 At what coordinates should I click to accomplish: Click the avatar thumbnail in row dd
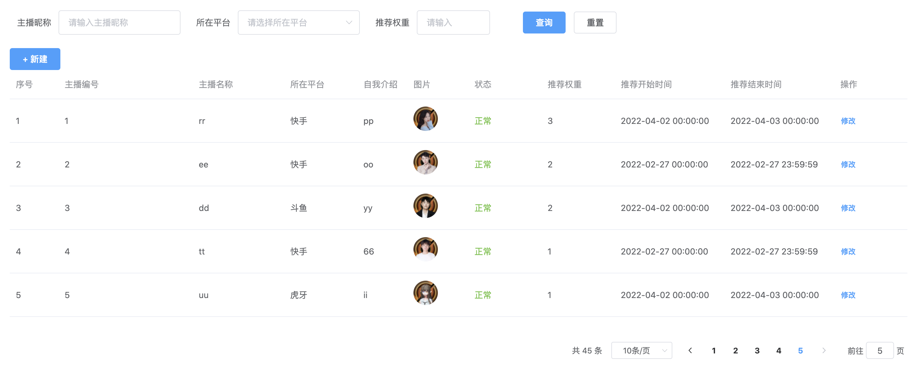425,205
